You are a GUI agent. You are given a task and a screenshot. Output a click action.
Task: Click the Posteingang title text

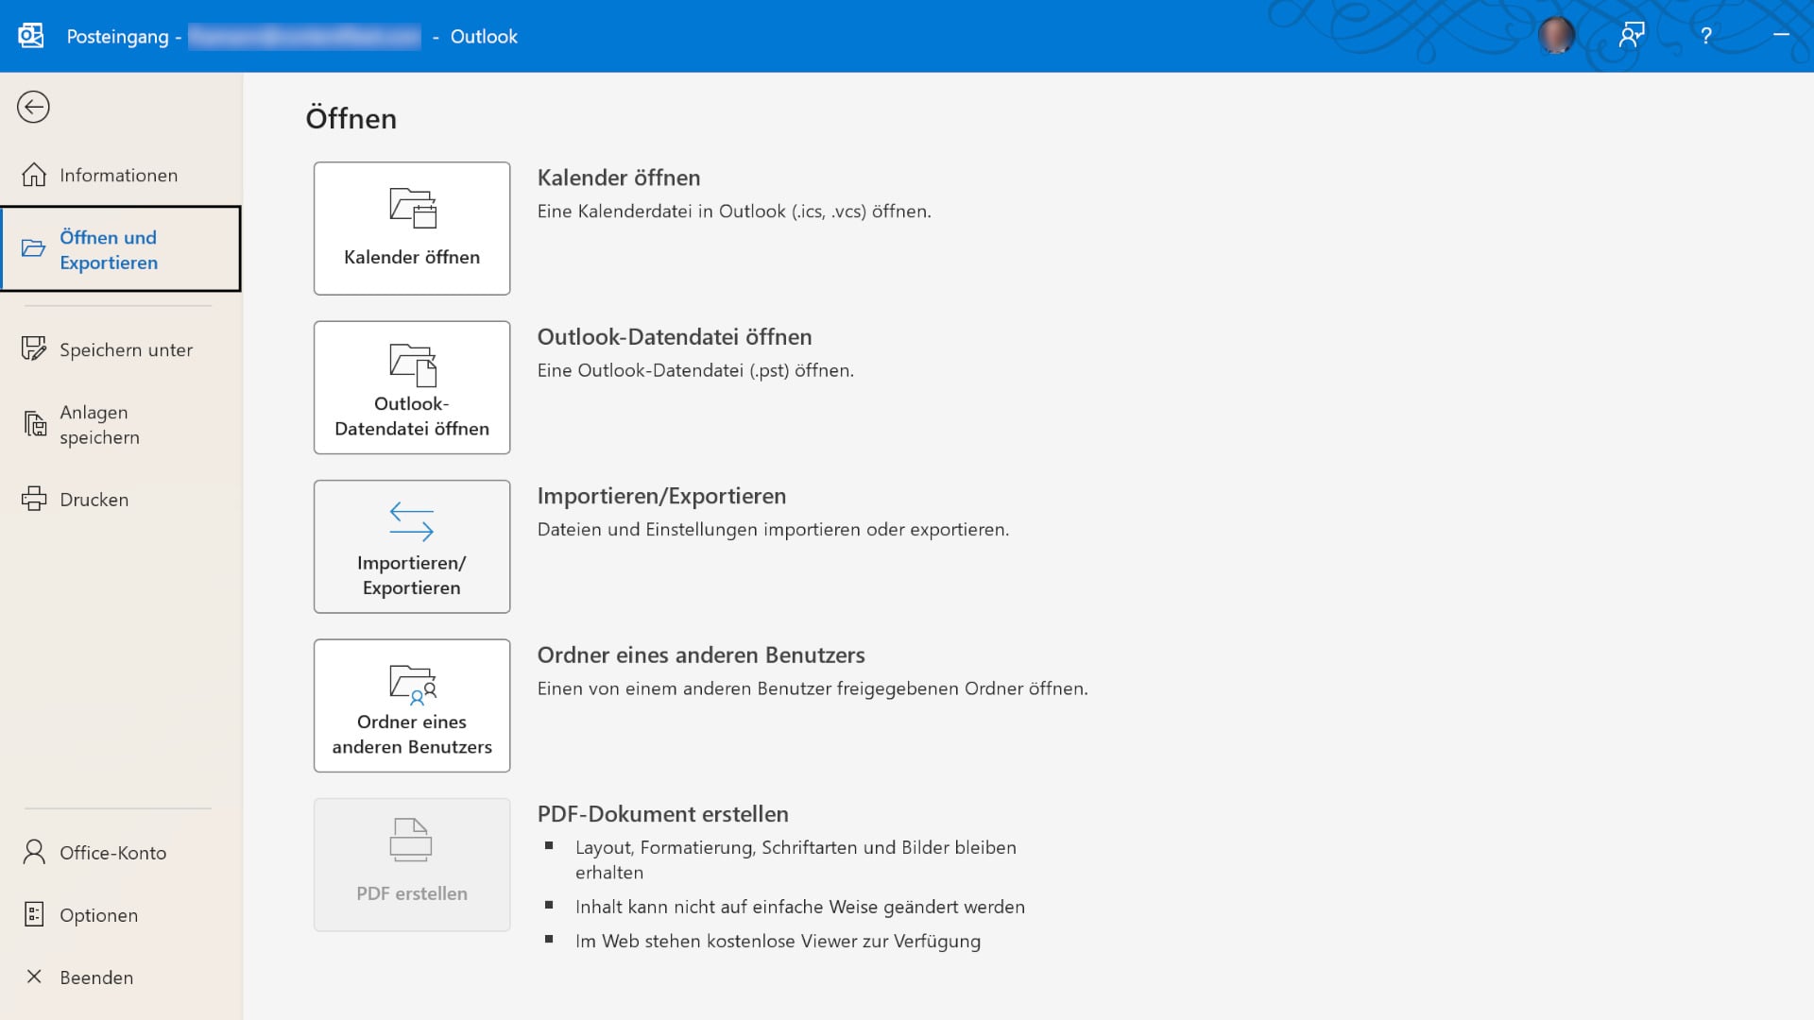pyautogui.click(x=117, y=37)
